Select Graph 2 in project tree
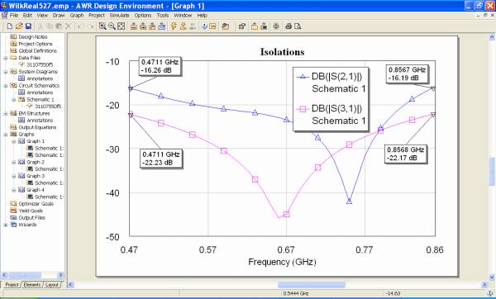The image size is (496, 299). (36, 162)
